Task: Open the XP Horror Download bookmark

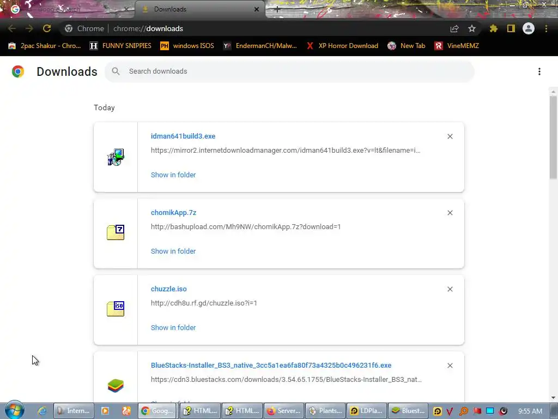Action: point(342,46)
